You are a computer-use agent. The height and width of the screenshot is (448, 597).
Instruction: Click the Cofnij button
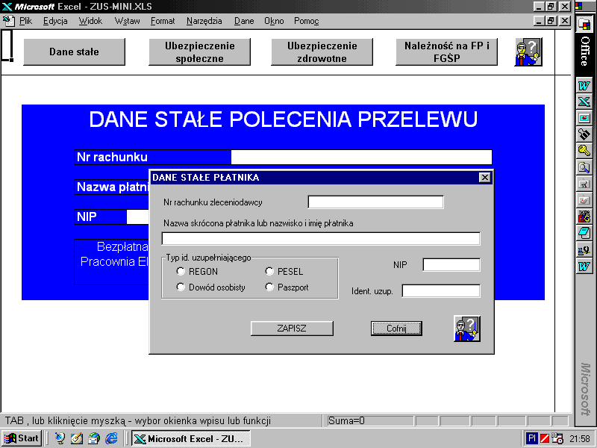(x=396, y=329)
